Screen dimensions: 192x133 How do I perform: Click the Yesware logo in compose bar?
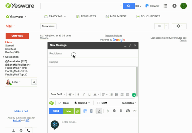pos(51,103)
